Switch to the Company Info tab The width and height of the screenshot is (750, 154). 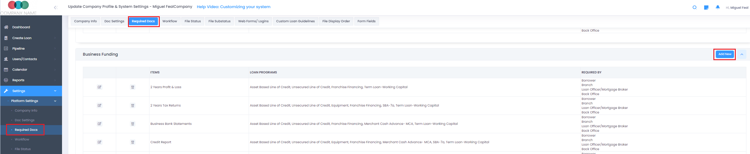click(x=86, y=21)
